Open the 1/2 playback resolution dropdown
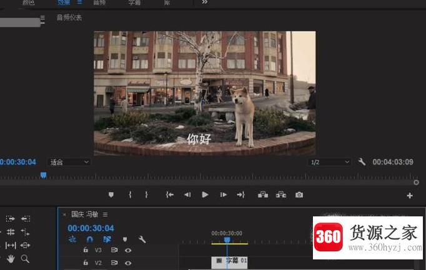426x270 pixels. click(x=330, y=162)
